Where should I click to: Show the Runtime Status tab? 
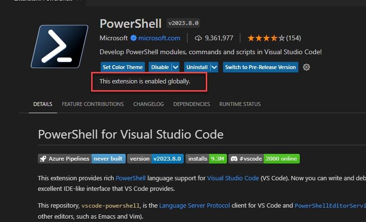coord(240,104)
